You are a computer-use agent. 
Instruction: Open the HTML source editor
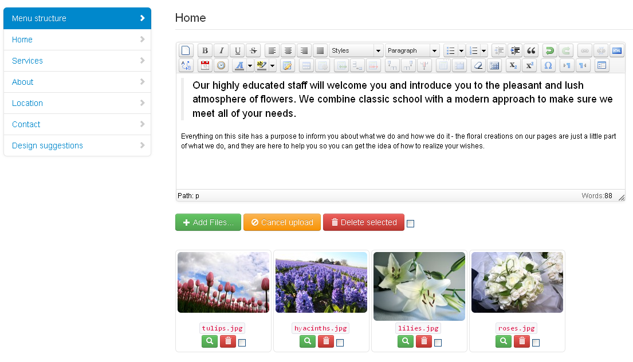pos(616,50)
